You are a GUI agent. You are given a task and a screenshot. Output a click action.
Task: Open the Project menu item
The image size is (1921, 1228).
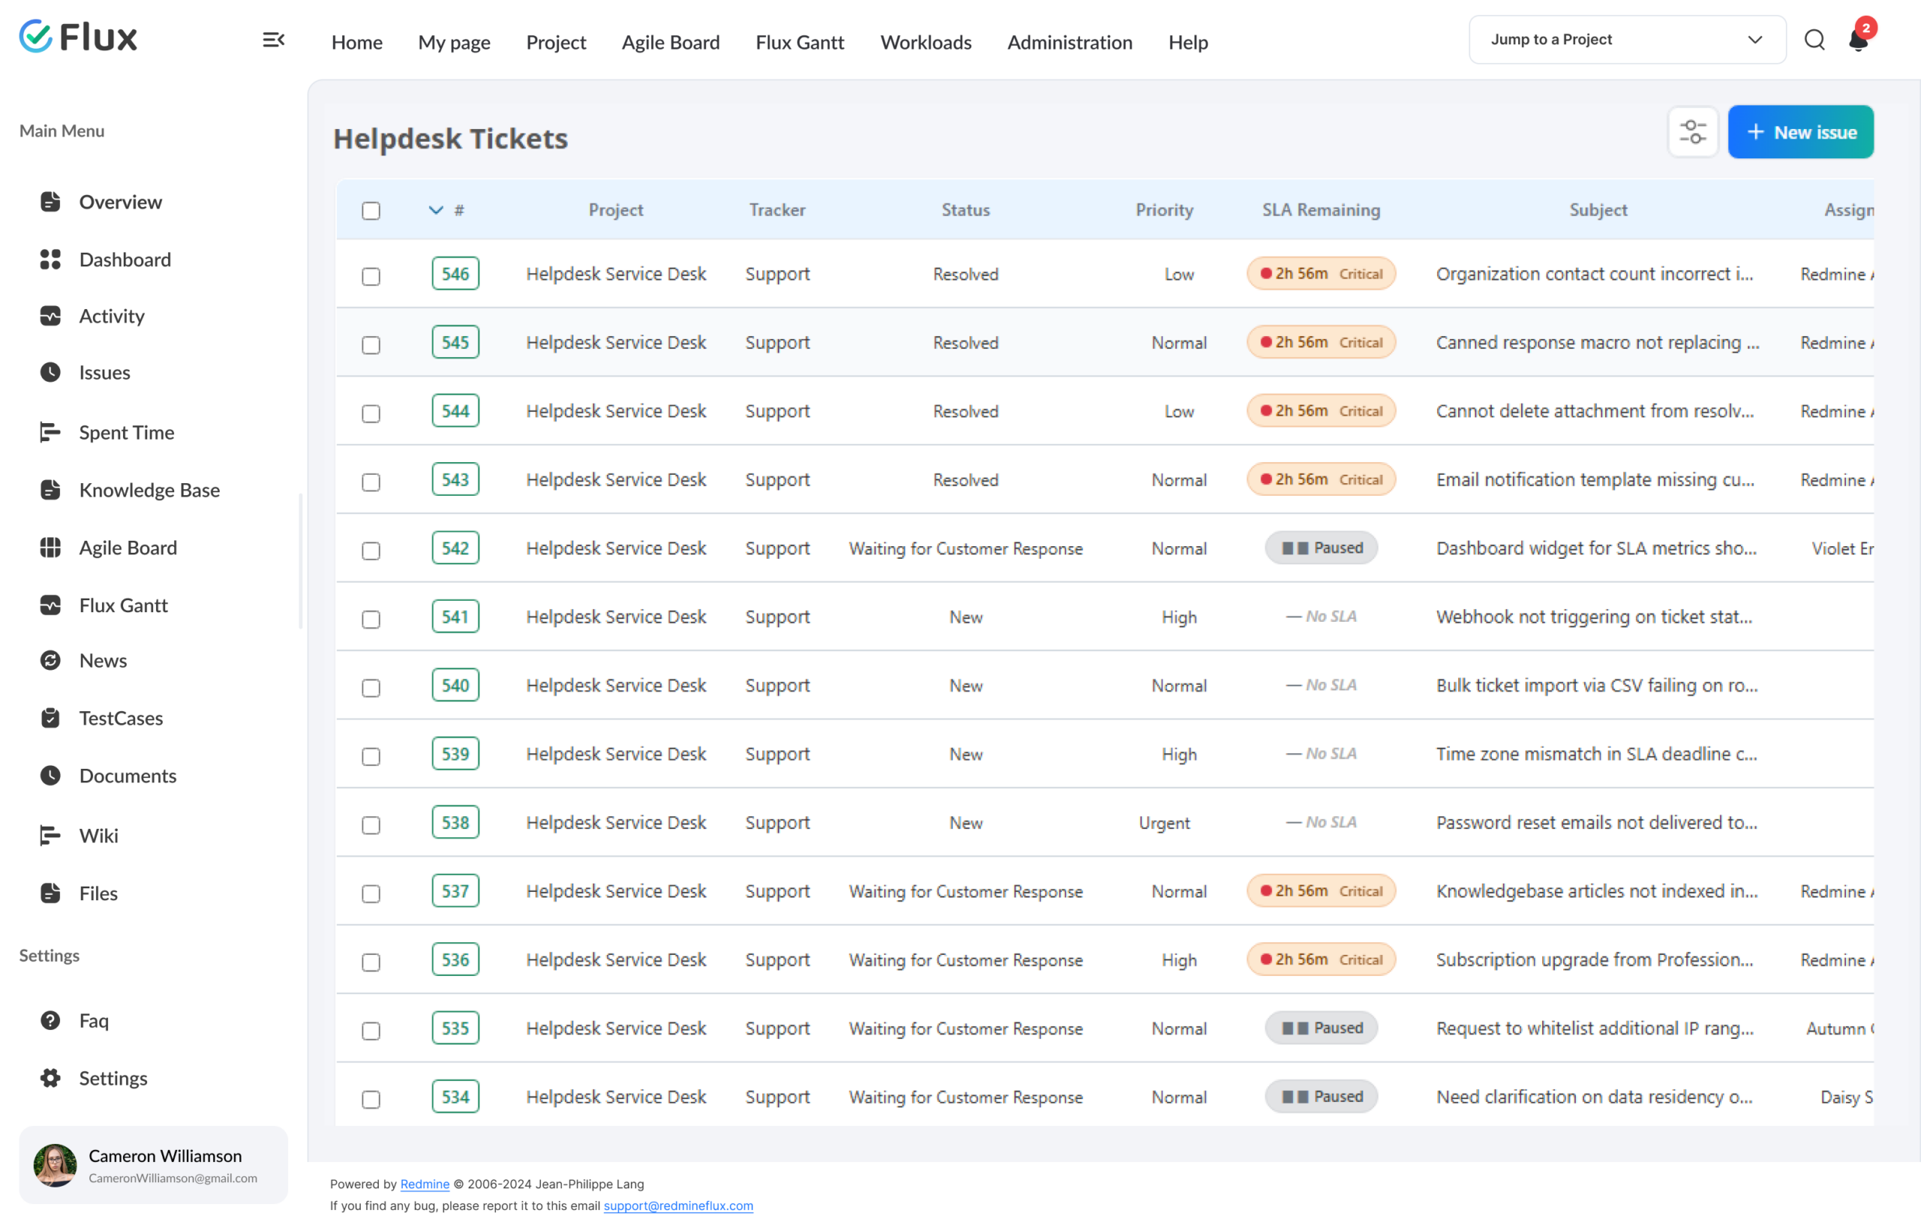point(556,42)
